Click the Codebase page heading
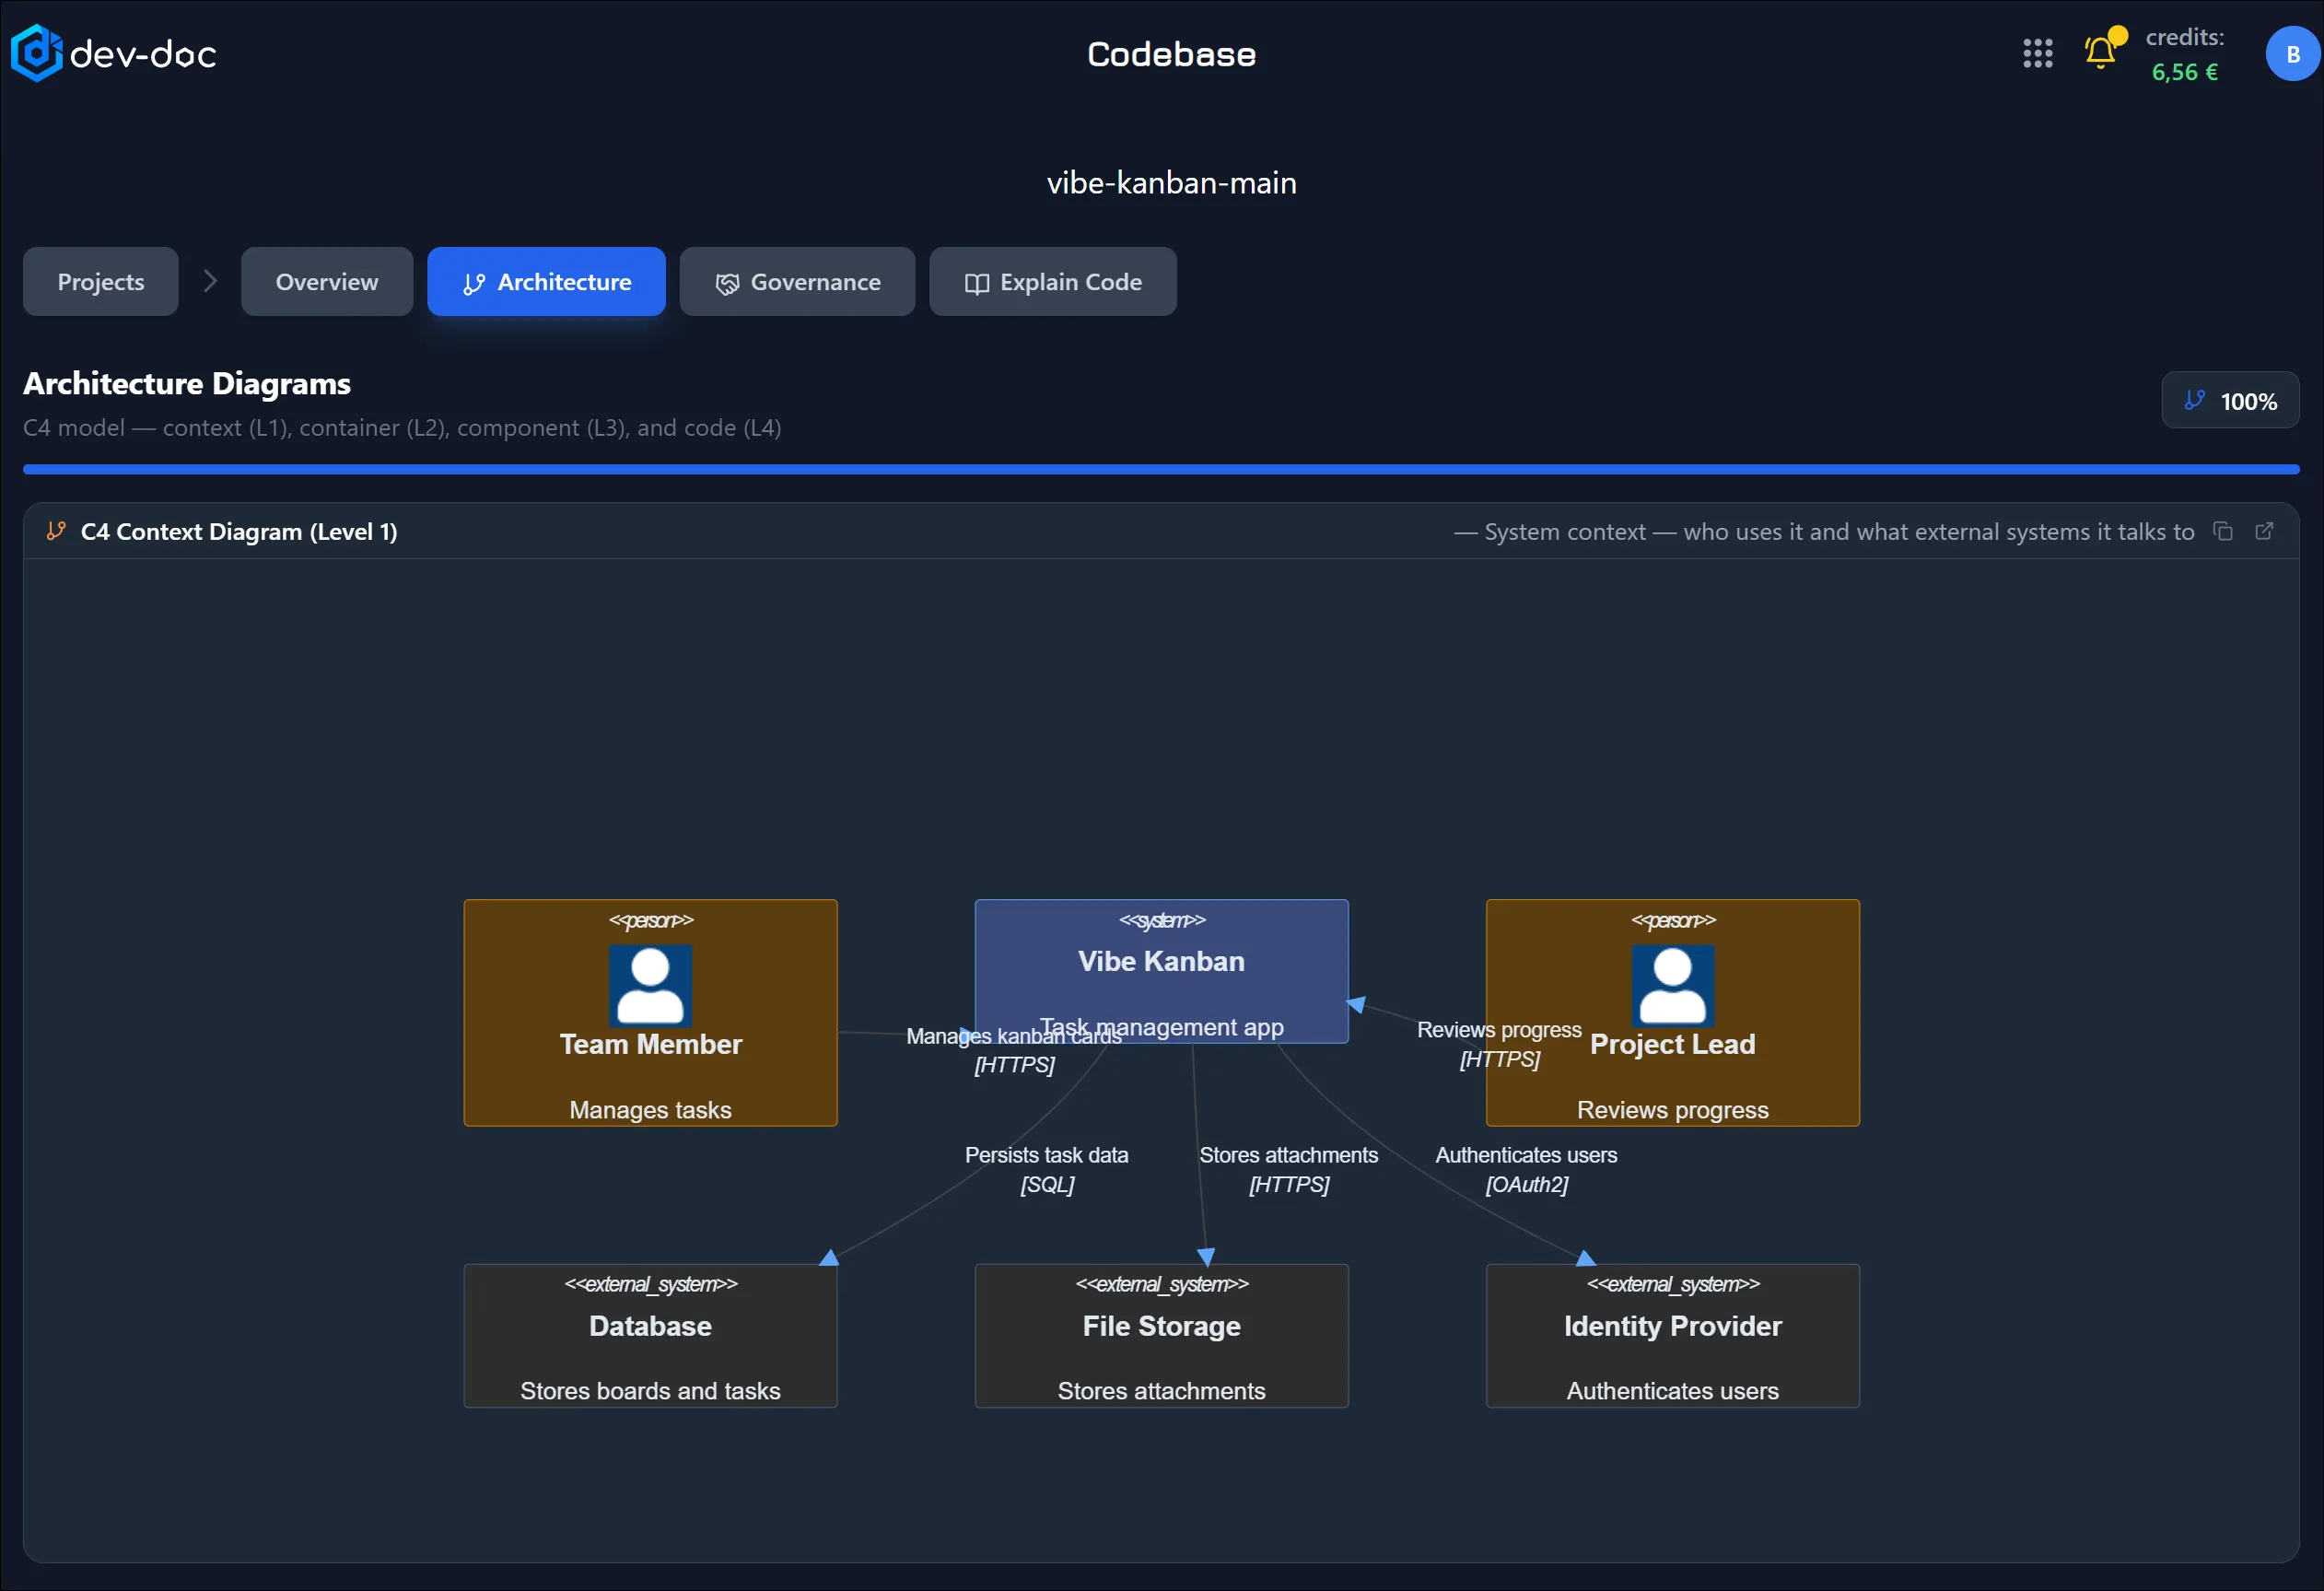This screenshot has width=2324, height=1591. (x=1171, y=54)
